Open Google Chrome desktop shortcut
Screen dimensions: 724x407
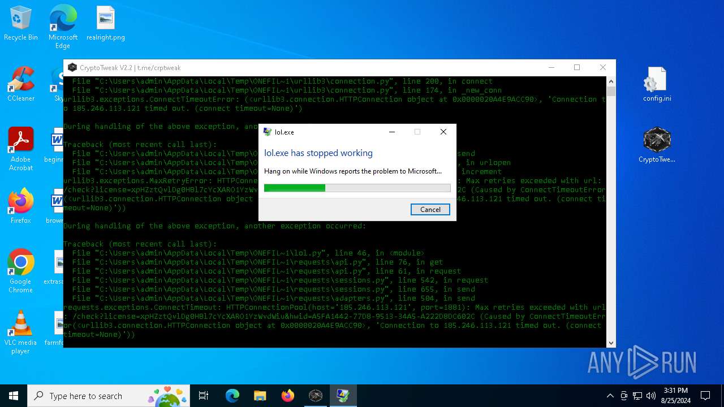pyautogui.click(x=21, y=271)
